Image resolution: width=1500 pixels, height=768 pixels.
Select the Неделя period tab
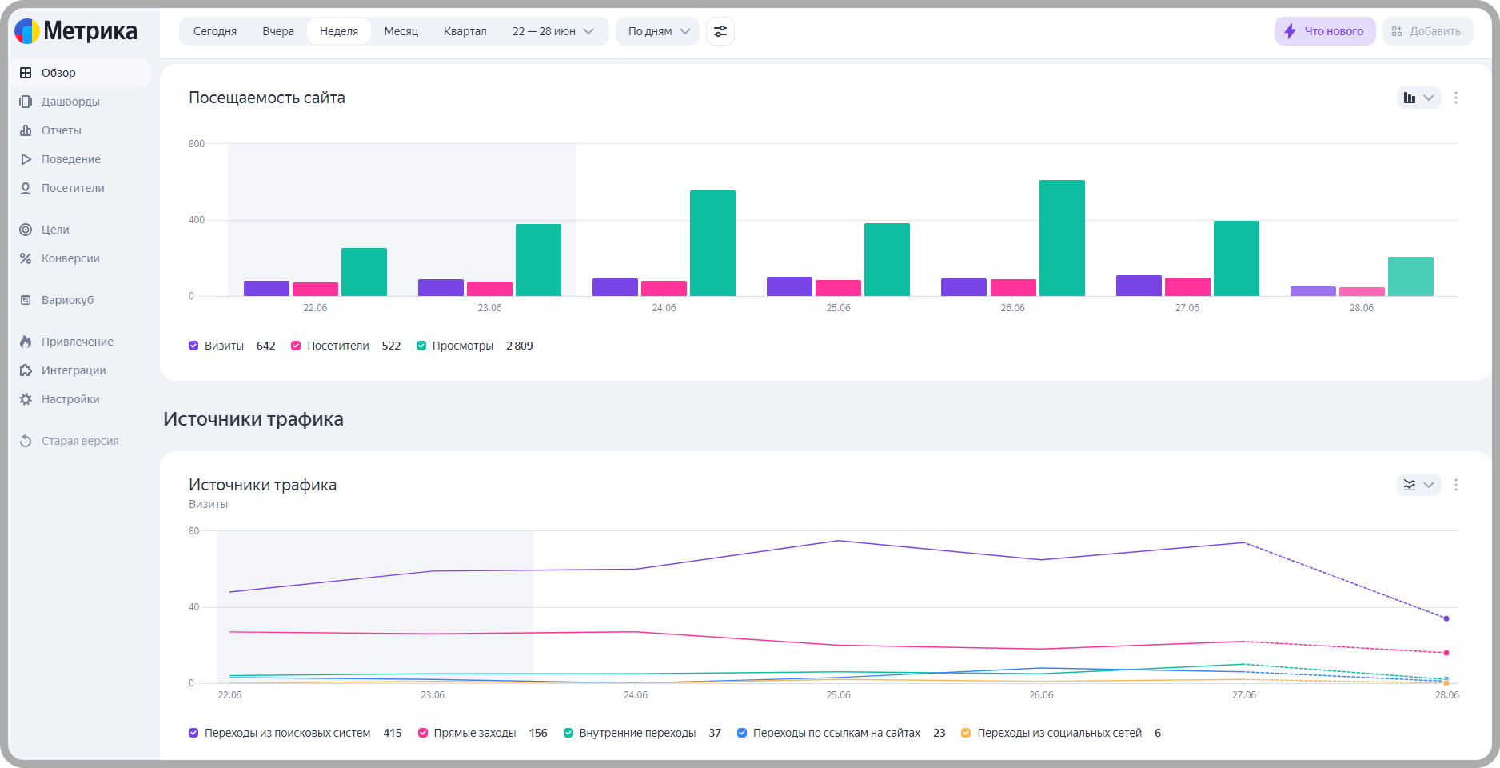[339, 31]
